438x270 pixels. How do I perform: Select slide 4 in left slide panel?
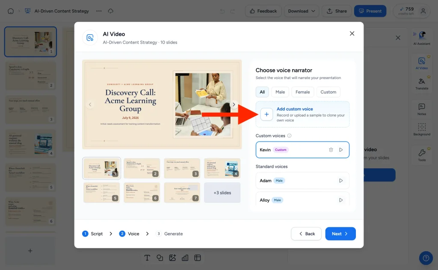(30, 144)
